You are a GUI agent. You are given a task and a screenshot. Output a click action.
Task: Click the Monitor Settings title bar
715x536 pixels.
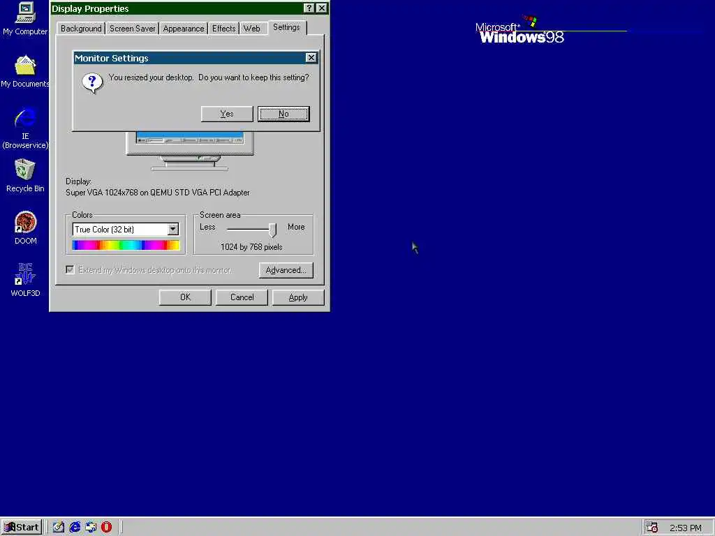(189, 58)
